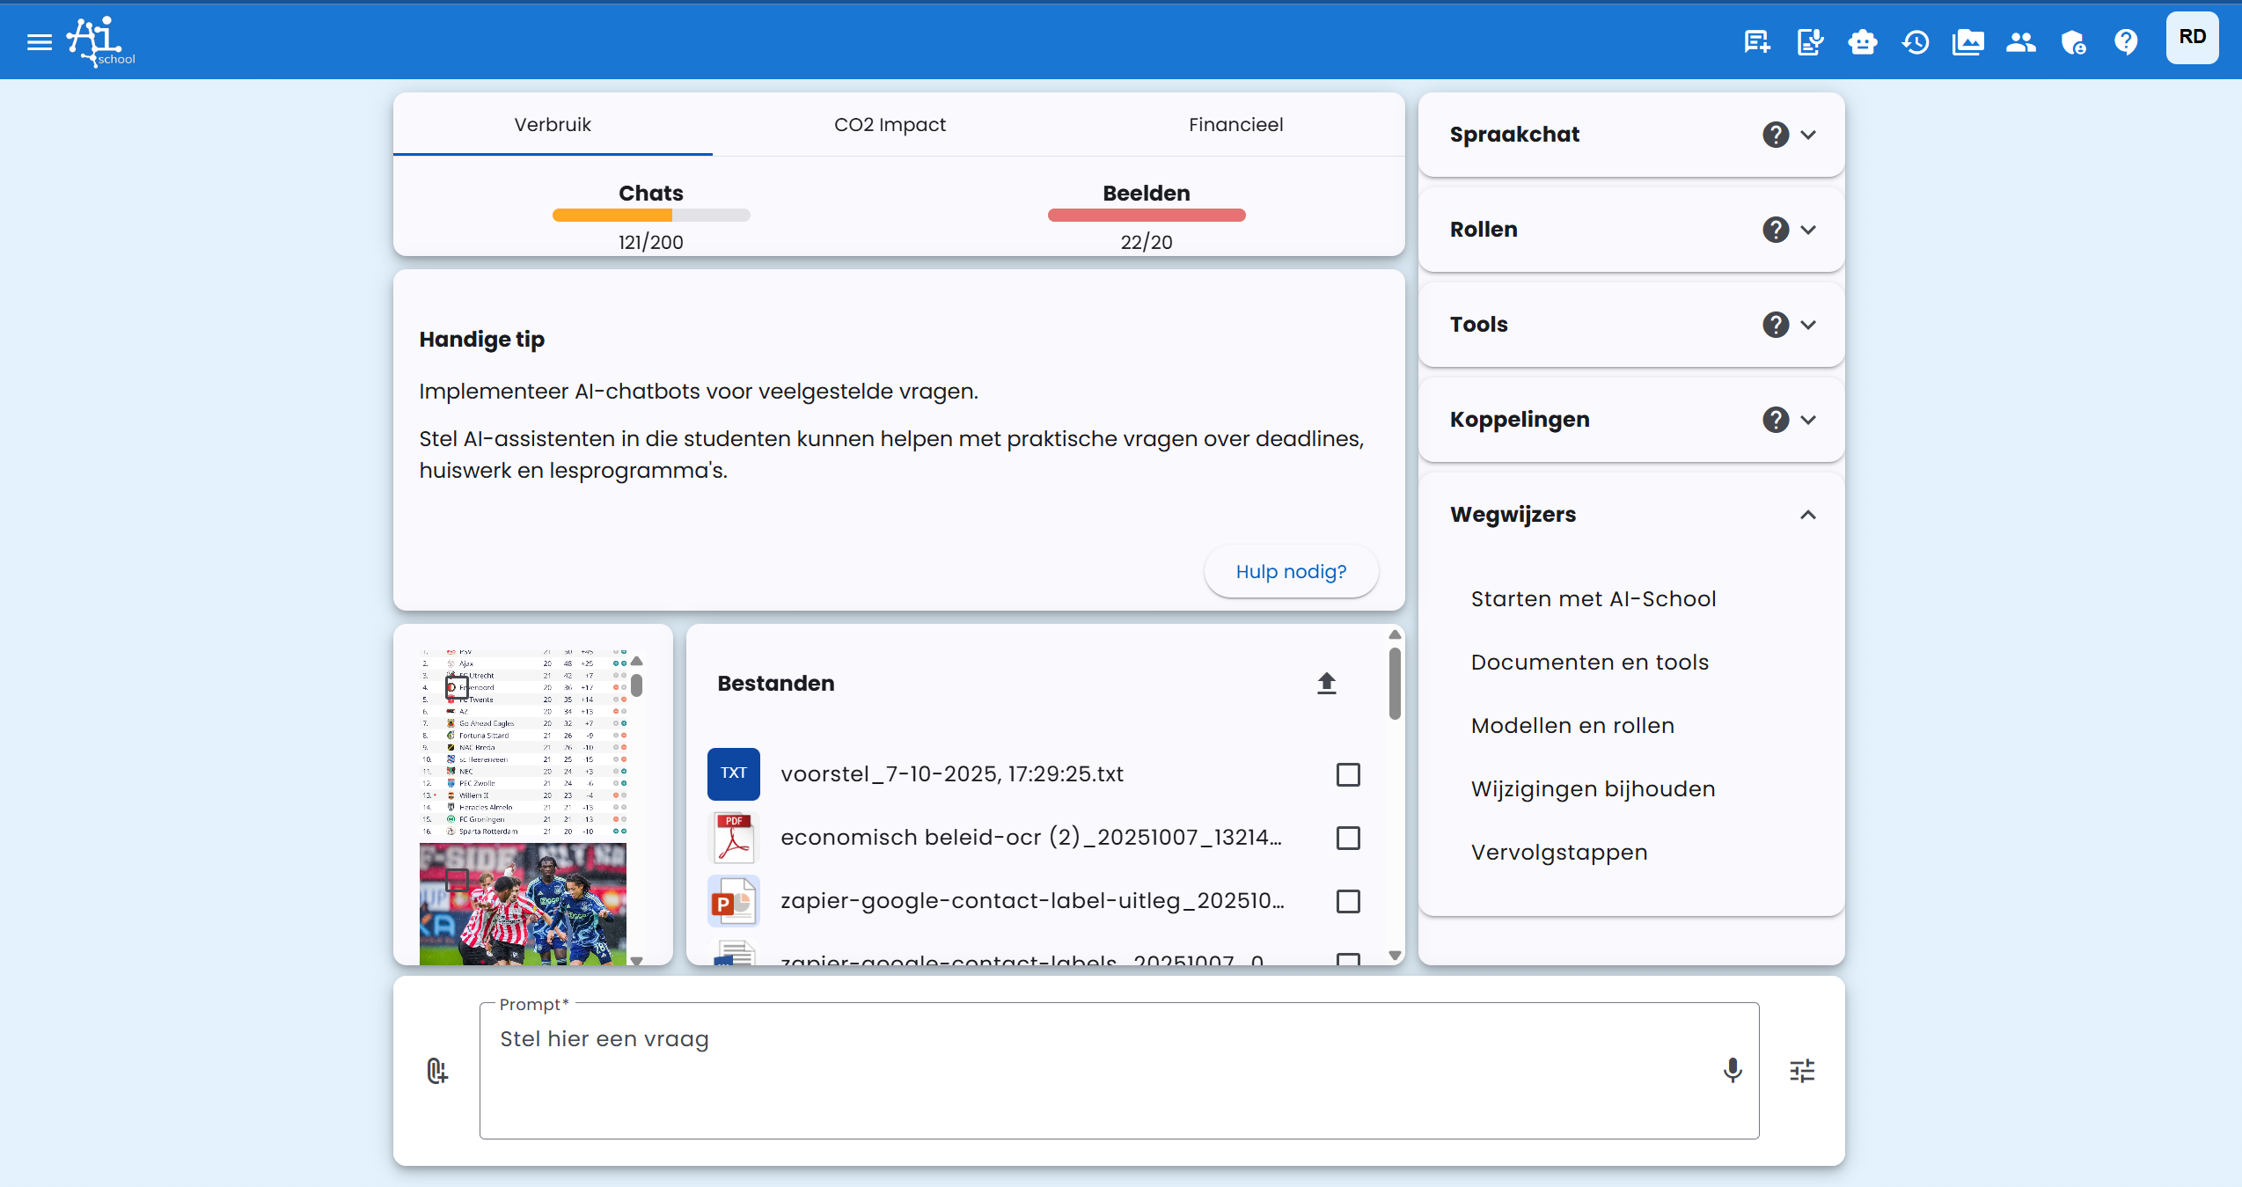This screenshot has height=1187, width=2242.
Task: Start a new chat from the top toolbar
Action: click(x=1756, y=41)
